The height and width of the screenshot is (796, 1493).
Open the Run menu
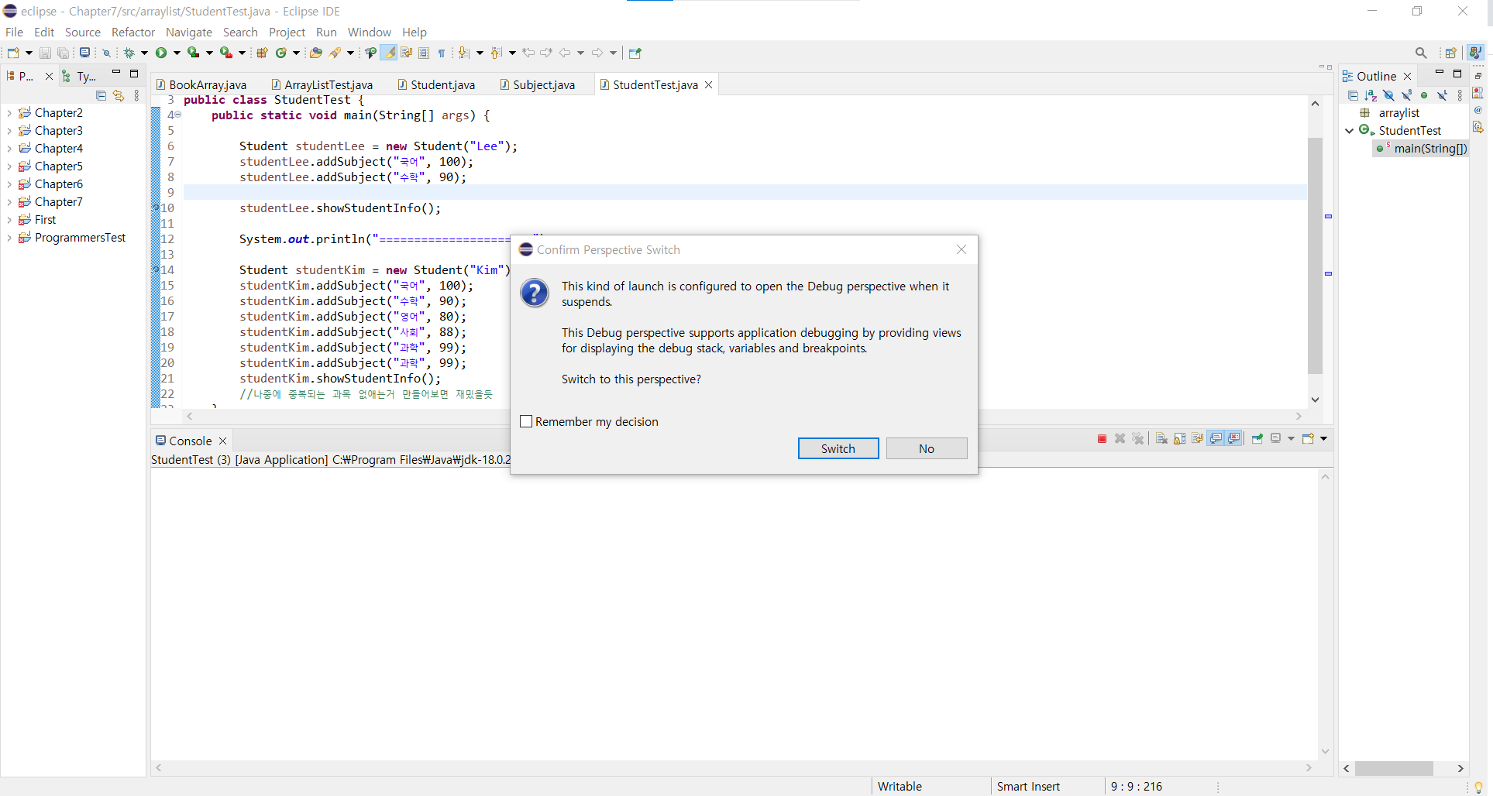coord(326,32)
